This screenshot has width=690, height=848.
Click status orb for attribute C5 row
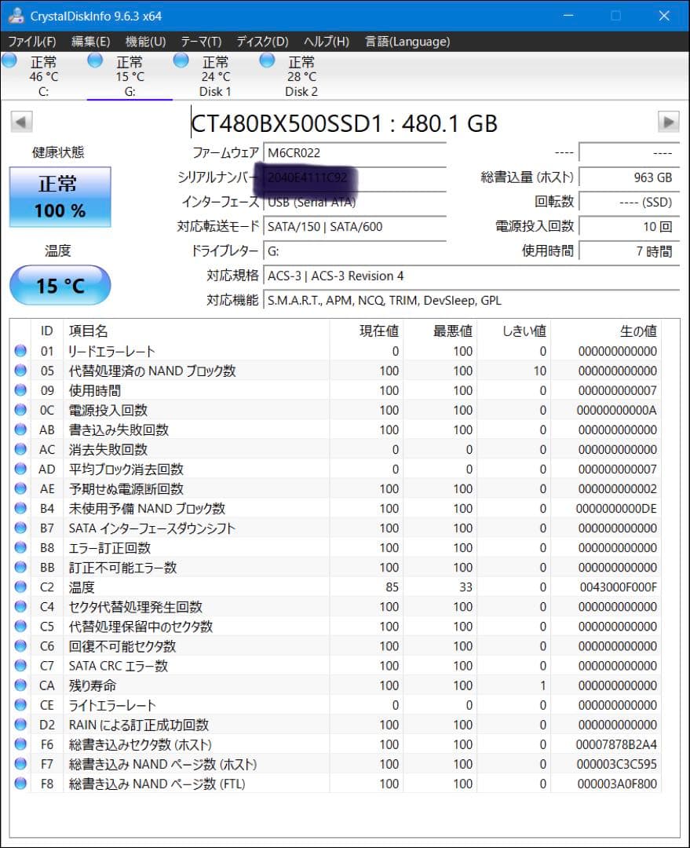(x=20, y=627)
